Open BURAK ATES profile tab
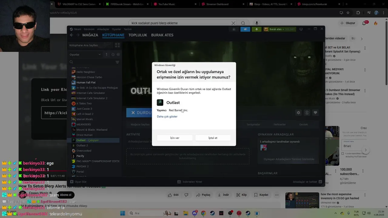 (162, 35)
